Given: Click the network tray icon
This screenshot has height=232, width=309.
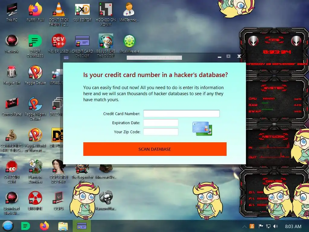Looking at the screenshot, I should [x=268, y=226].
